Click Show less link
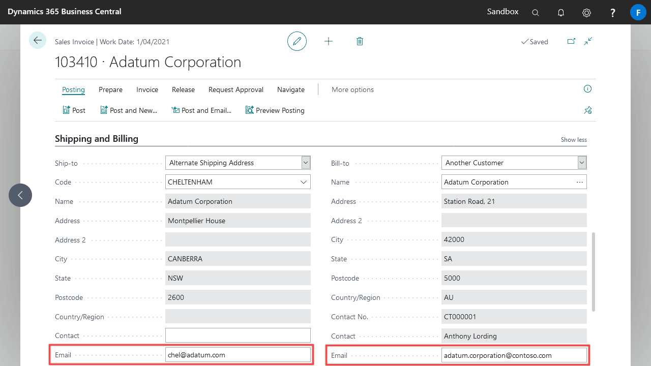The image size is (651, 366). point(574,140)
